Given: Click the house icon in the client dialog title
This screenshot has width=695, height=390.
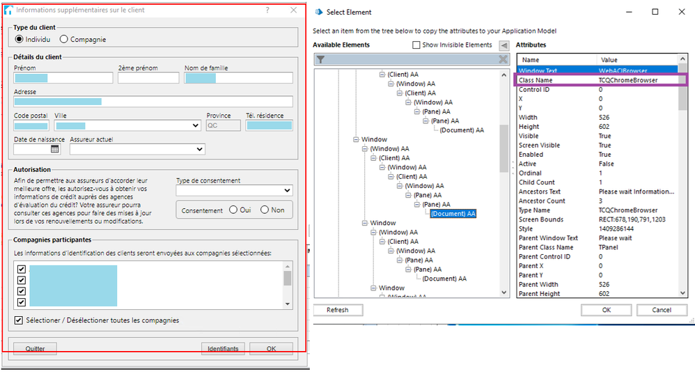Looking at the screenshot, I should tap(9, 10).
